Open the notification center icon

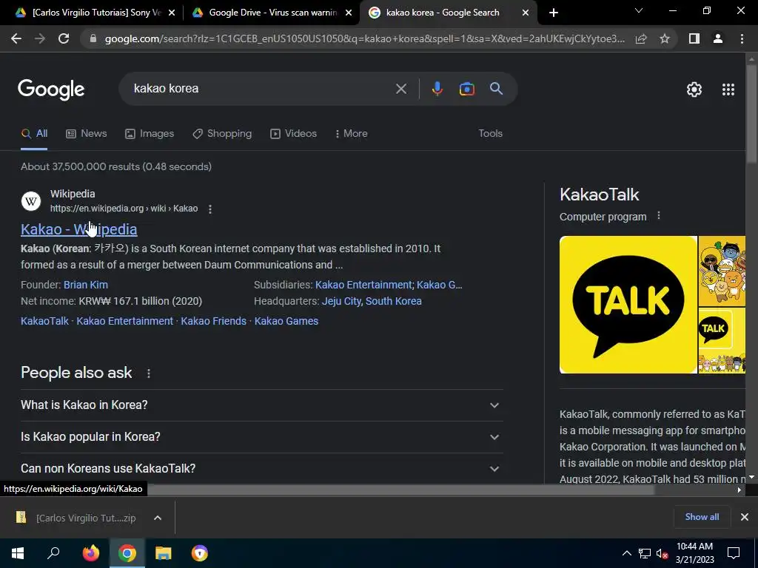[x=734, y=553]
